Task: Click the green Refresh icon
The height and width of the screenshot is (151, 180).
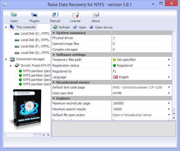Action: (55, 27)
